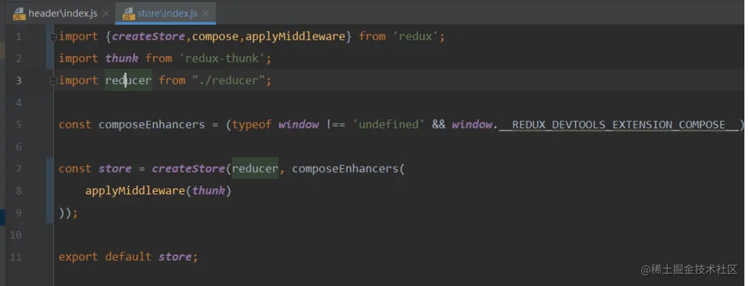Click the 'redux-thunk' string
The width and height of the screenshot is (748, 286).
(x=226, y=59)
